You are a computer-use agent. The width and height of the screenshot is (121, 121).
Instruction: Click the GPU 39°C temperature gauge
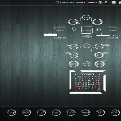(74, 64)
